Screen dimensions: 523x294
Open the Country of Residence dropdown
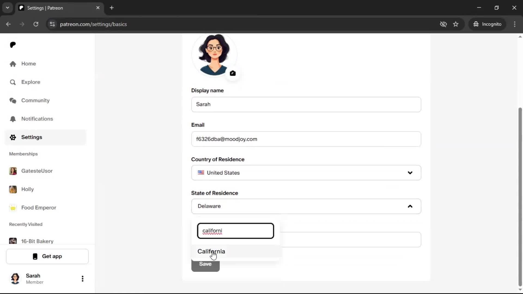tap(306, 173)
